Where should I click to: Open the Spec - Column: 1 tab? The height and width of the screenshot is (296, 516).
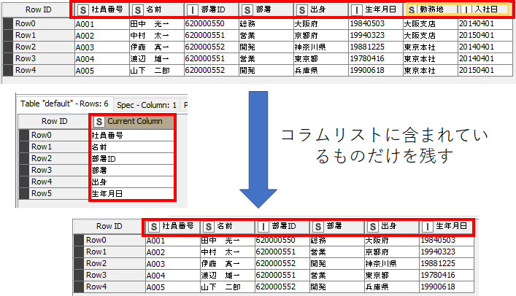pyautogui.click(x=147, y=105)
